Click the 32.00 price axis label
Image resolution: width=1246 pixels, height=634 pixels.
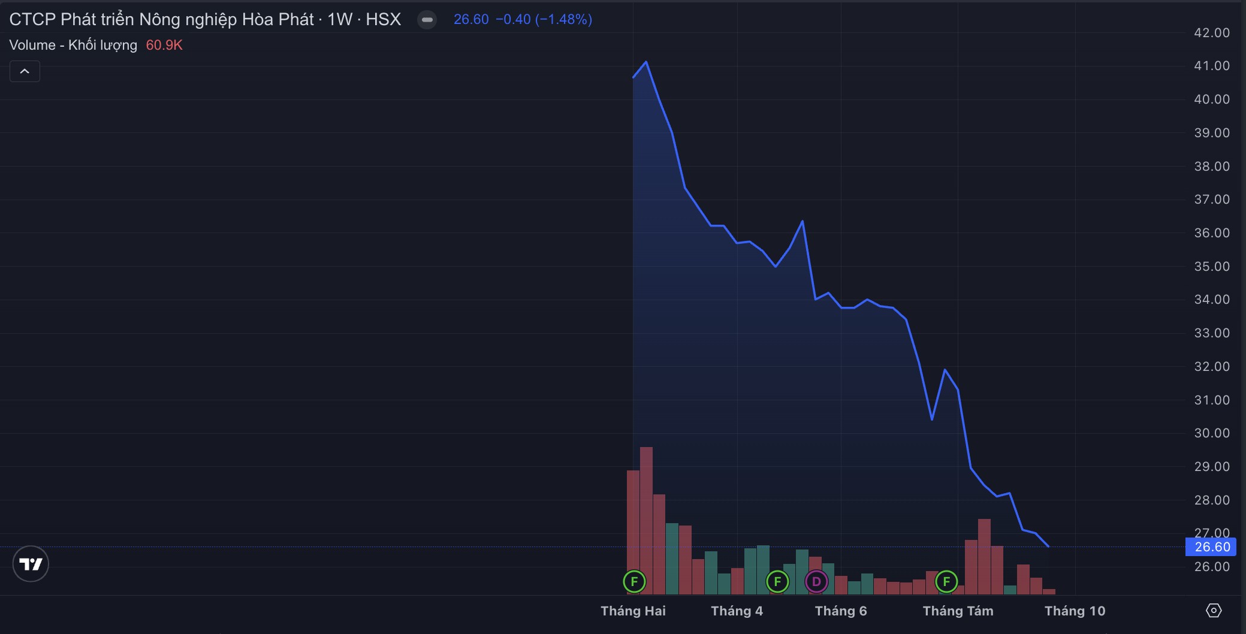(1212, 367)
